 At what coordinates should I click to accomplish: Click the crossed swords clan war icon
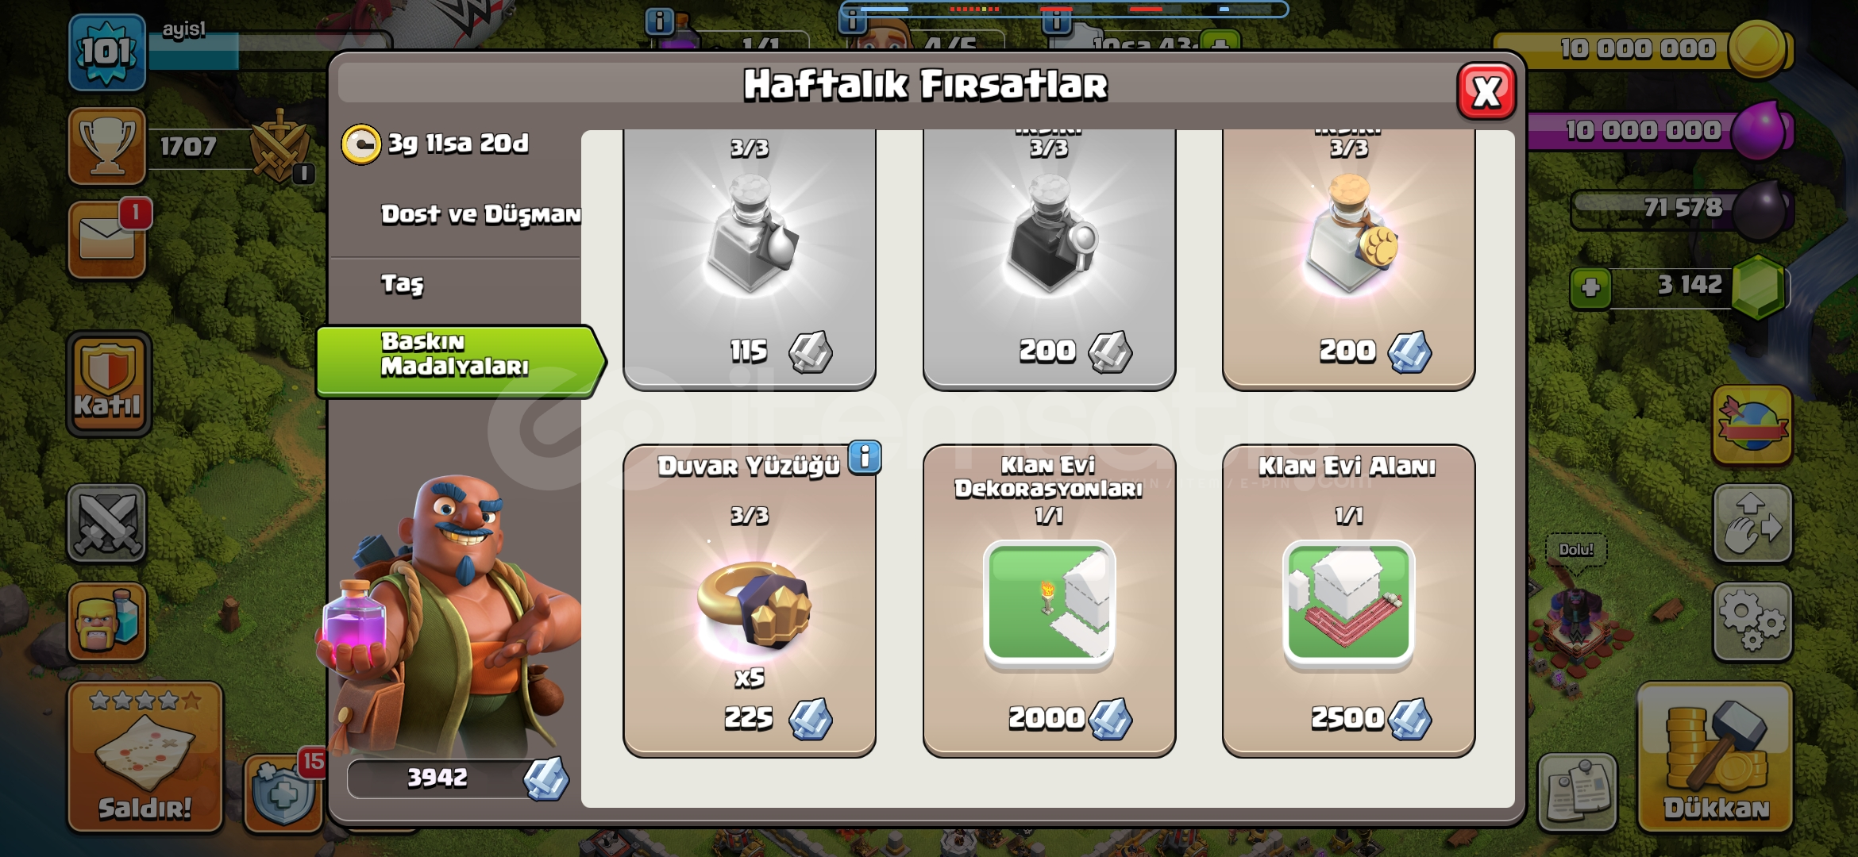click(x=107, y=524)
